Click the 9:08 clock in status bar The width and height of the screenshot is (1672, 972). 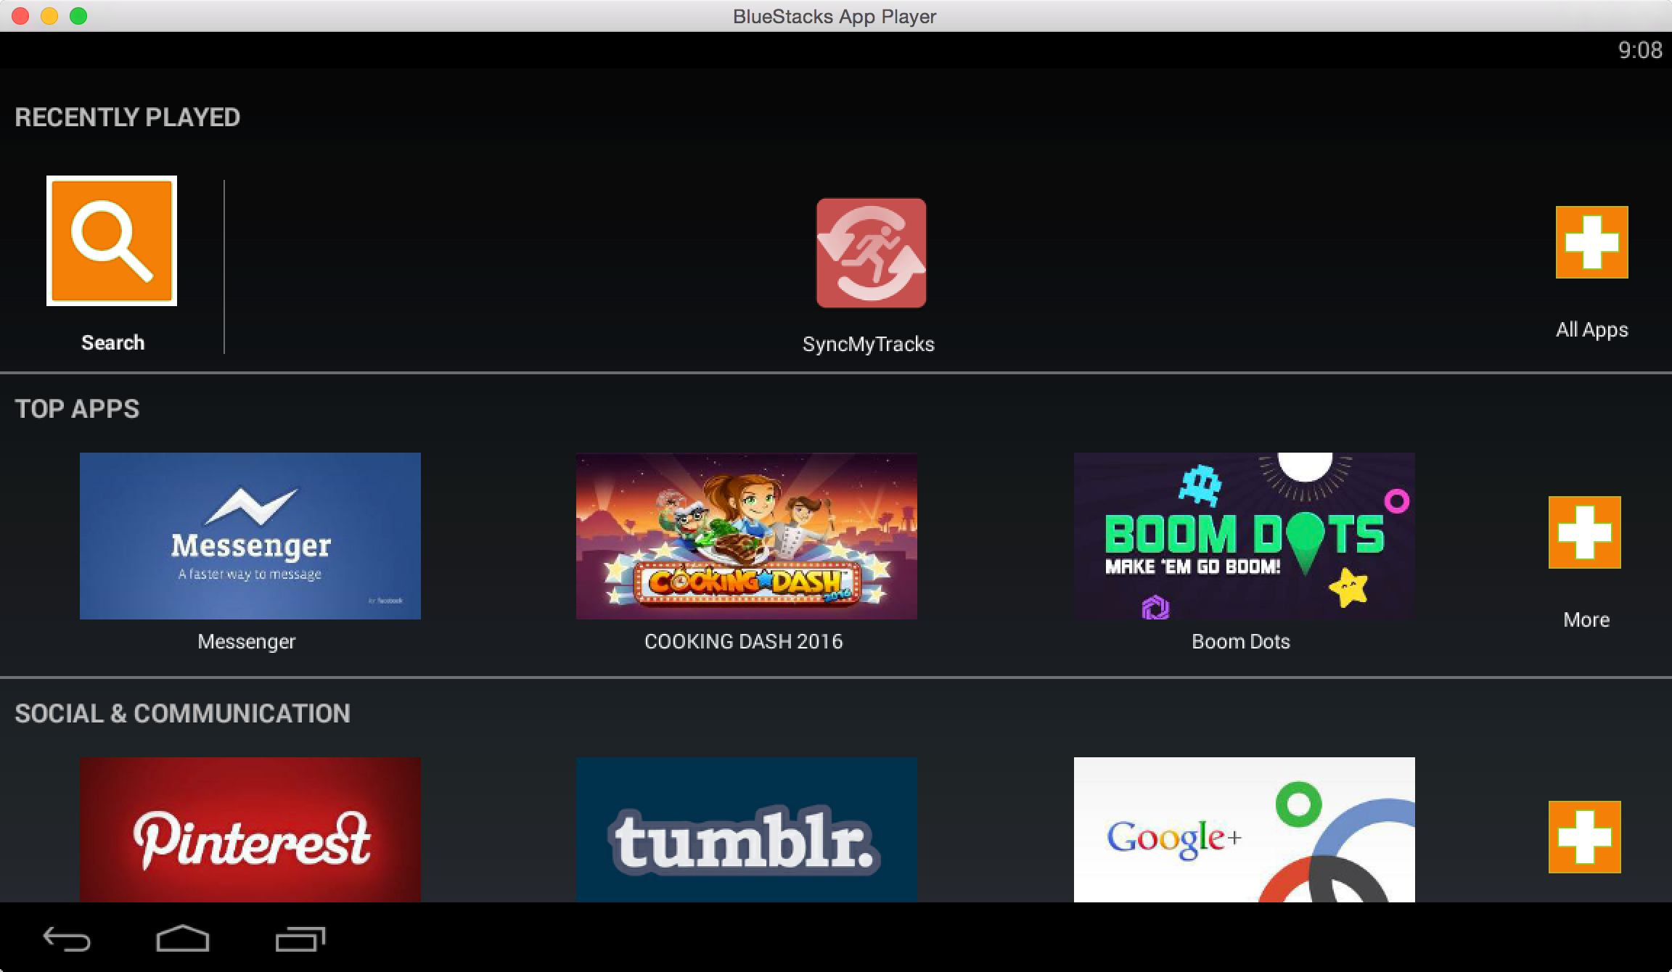[x=1640, y=50]
